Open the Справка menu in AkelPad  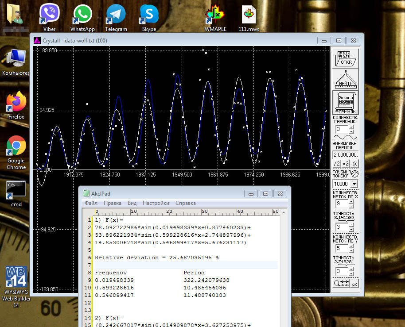(x=186, y=203)
